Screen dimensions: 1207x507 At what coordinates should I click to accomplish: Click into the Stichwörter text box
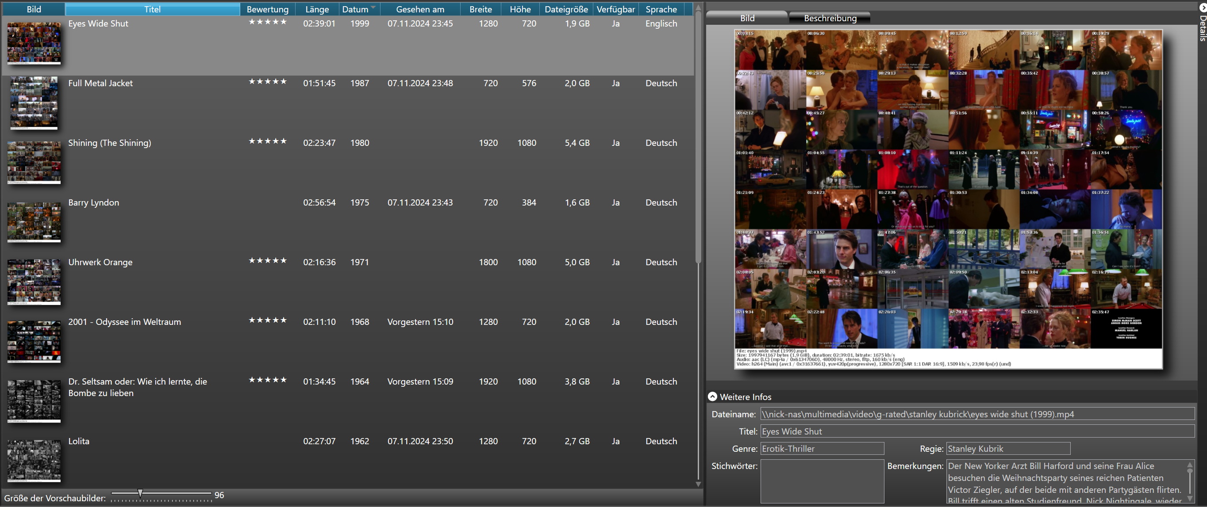click(822, 481)
